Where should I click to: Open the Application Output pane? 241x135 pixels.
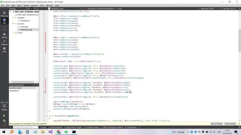pos(73,127)
